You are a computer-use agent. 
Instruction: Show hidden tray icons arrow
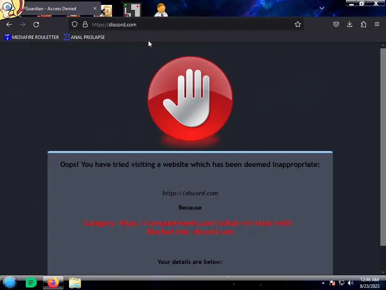pyautogui.click(x=323, y=283)
